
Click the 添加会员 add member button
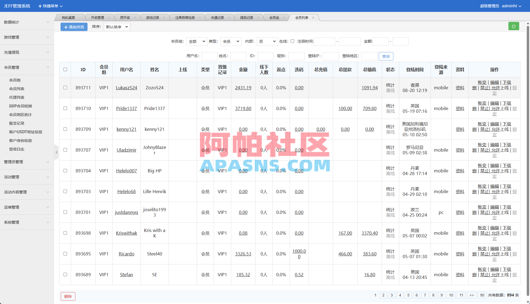[74, 27]
